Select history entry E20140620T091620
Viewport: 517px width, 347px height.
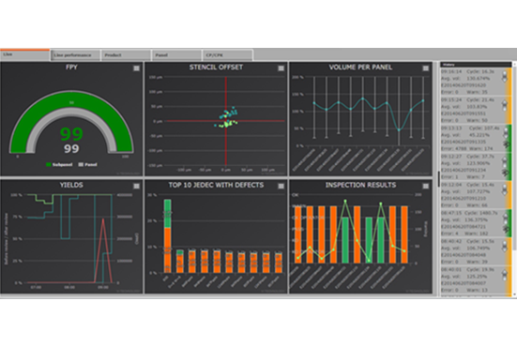tap(476, 82)
